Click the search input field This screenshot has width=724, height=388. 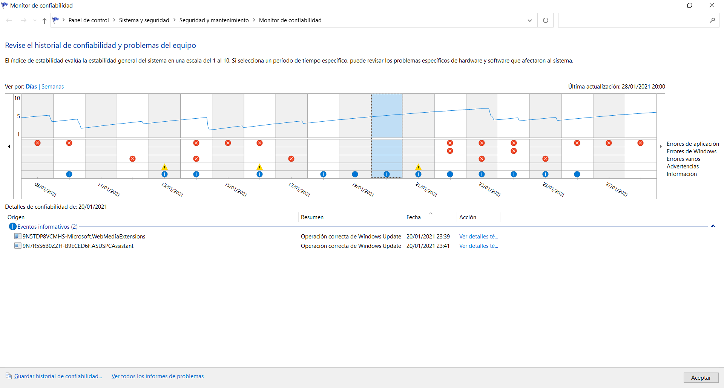point(633,20)
